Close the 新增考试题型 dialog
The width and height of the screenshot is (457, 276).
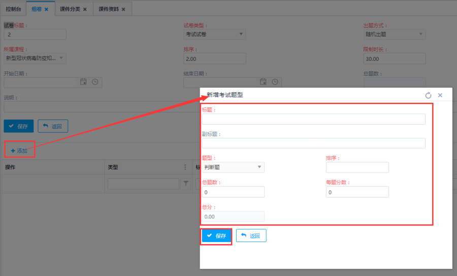(x=440, y=95)
